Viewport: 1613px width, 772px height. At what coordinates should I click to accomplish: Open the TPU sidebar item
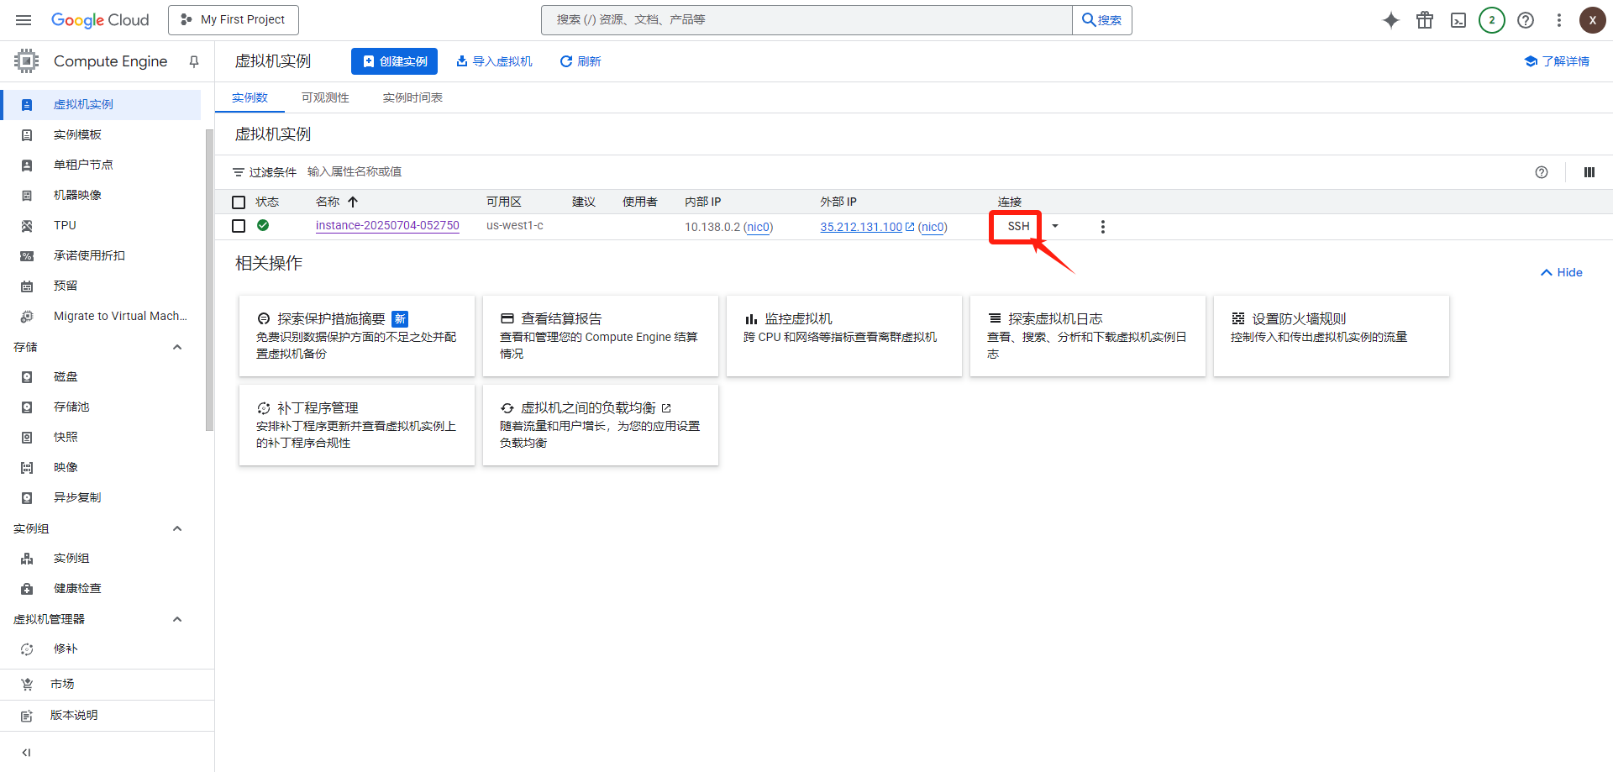pyautogui.click(x=101, y=226)
